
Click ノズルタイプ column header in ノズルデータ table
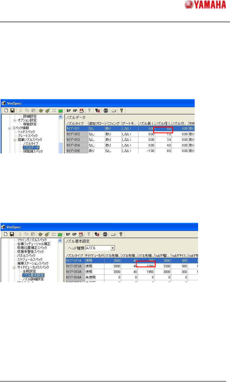coord(77,123)
